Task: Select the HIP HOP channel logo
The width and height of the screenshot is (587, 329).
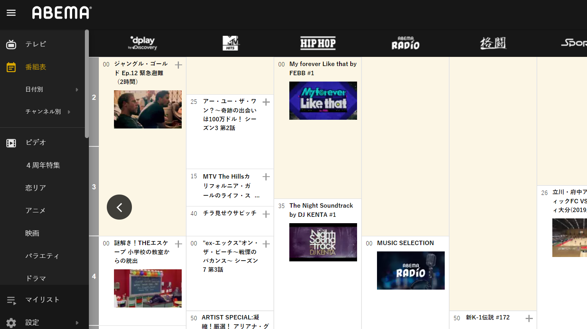Action: pos(318,43)
